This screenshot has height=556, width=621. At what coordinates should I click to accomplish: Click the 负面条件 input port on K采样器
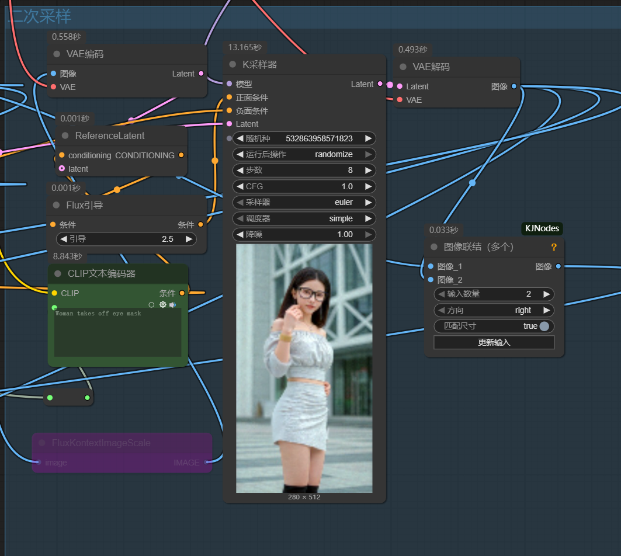coord(230,110)
